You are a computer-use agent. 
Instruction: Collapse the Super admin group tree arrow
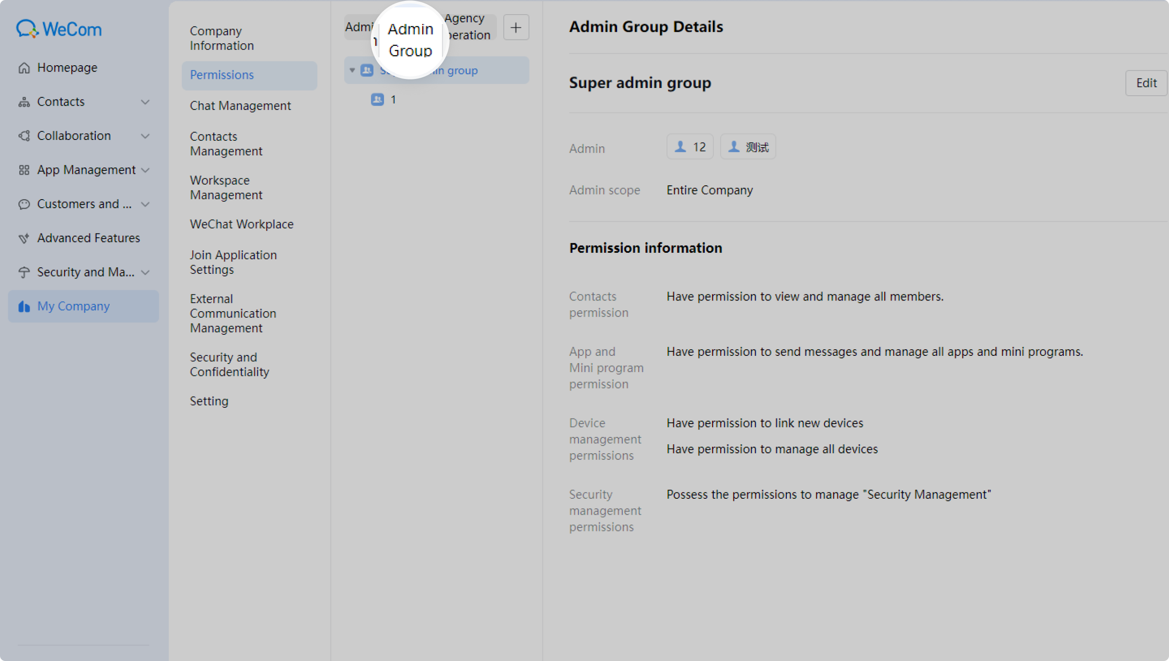pos(352,70)
